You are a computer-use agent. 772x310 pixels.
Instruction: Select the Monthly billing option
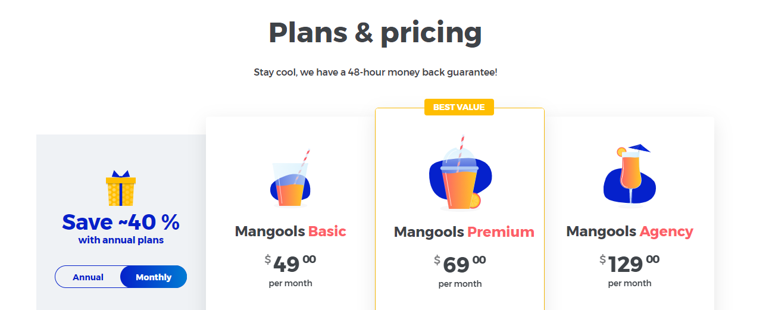(154, 277)
